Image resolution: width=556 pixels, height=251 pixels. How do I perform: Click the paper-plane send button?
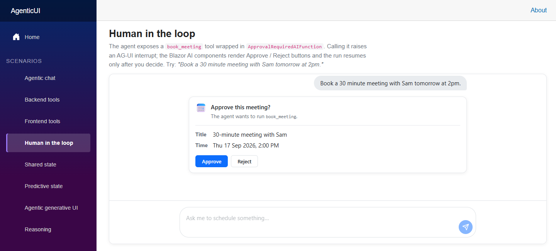[x=466, y=227]
